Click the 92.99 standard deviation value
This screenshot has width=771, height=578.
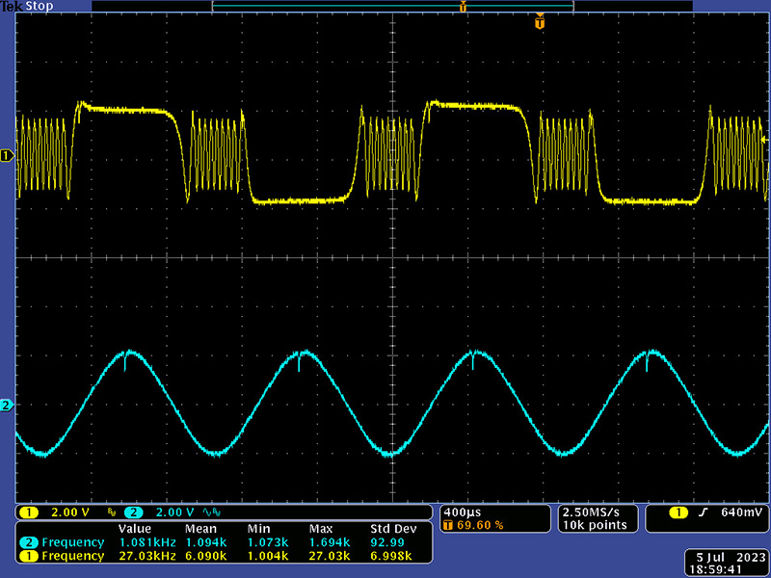point(387,542)
